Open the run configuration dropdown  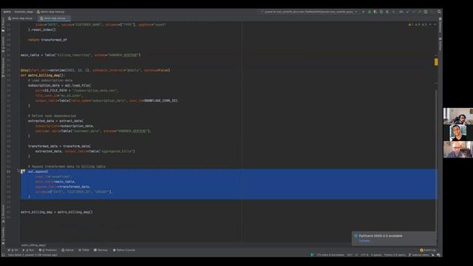(x=310, y=12)
